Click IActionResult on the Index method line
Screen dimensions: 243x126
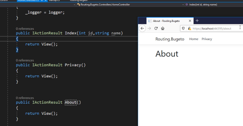47,33
